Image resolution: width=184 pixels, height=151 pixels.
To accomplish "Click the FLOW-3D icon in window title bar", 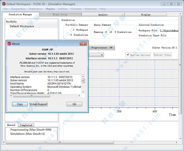I will pos(4,4).
